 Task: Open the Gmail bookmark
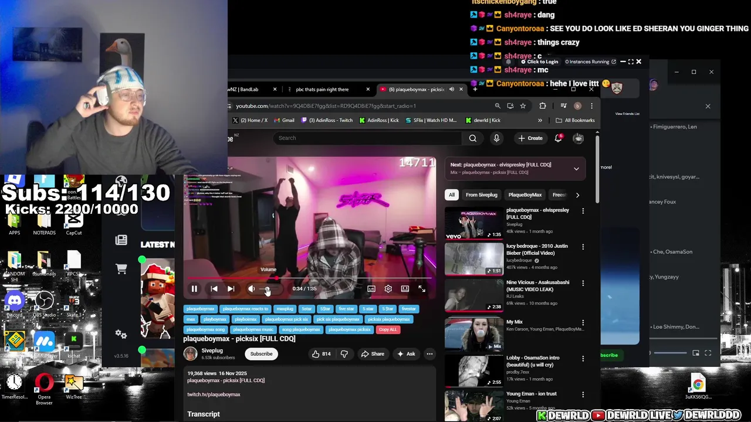click(283, 121)
